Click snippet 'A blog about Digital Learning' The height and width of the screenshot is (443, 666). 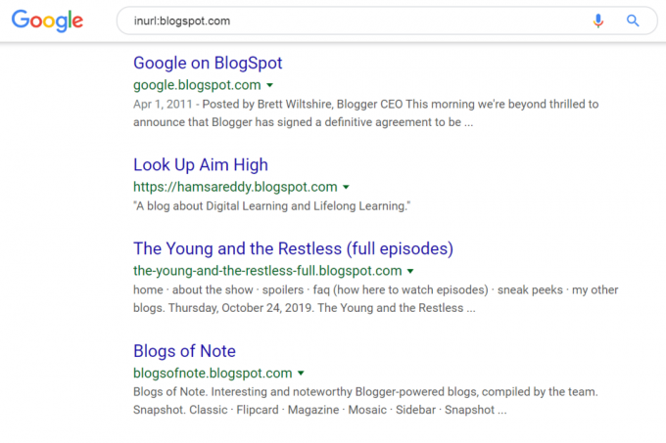click(x=272, y=206)
